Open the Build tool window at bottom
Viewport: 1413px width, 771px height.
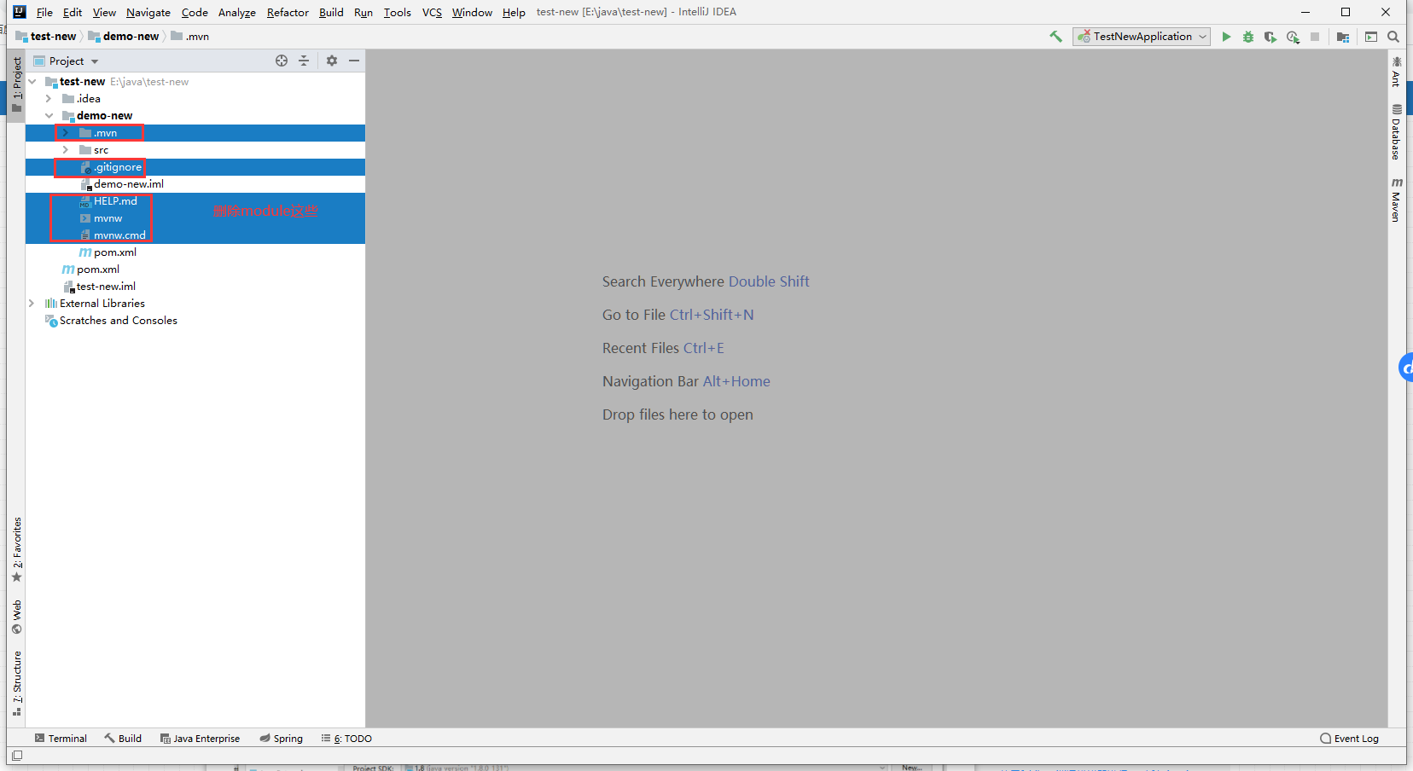click(x=123, y=739)
